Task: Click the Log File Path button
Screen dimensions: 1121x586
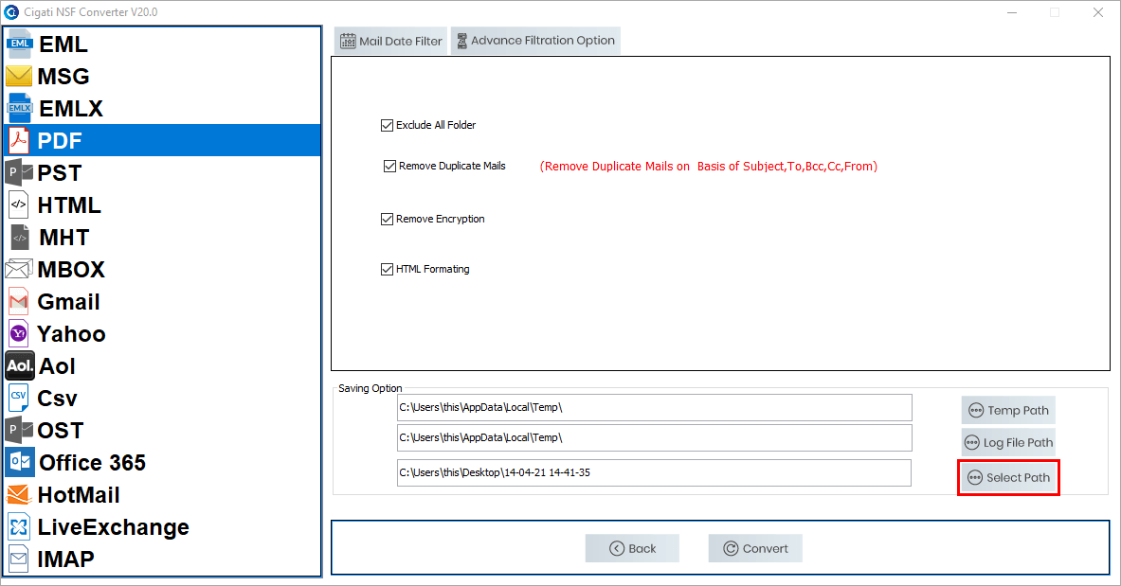Action: pos(1008,442)
